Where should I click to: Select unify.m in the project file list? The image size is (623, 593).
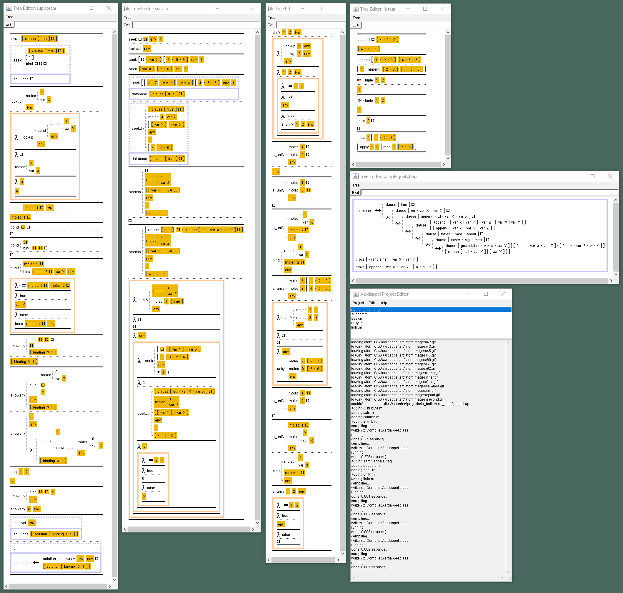(x=357, y=323)
